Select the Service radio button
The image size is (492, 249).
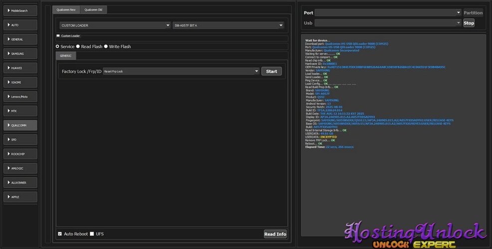[57, 46]
